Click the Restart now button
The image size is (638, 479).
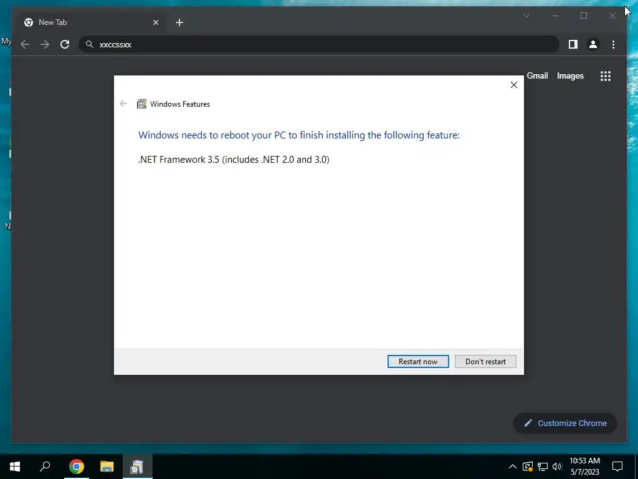418,361
